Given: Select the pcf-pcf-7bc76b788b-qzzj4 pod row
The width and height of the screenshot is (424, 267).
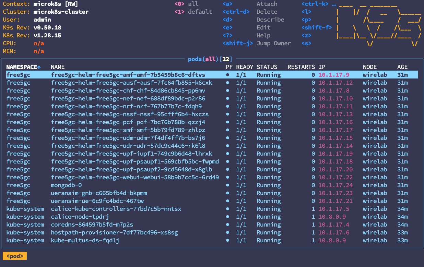Looking at the screenshot, I should (x=212, y=122).
